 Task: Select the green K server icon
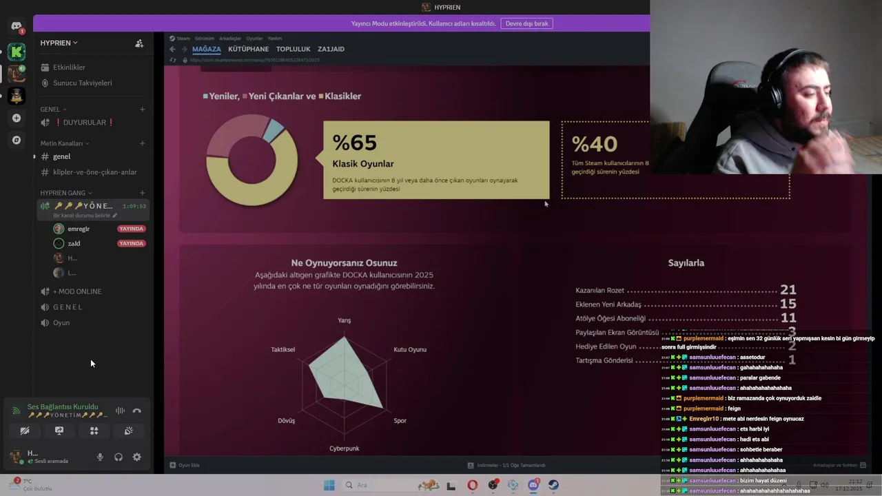[17, 52]
